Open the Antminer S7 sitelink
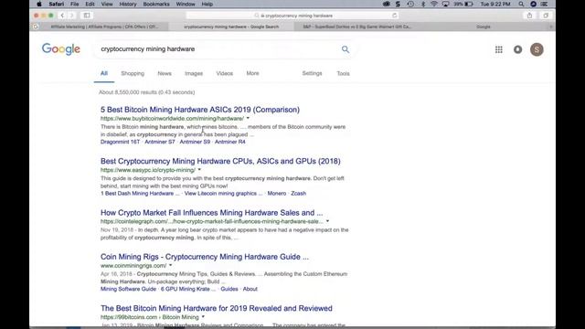Image resolution: width=585 pixels, height=329 pixels. [x=160, y=142]
